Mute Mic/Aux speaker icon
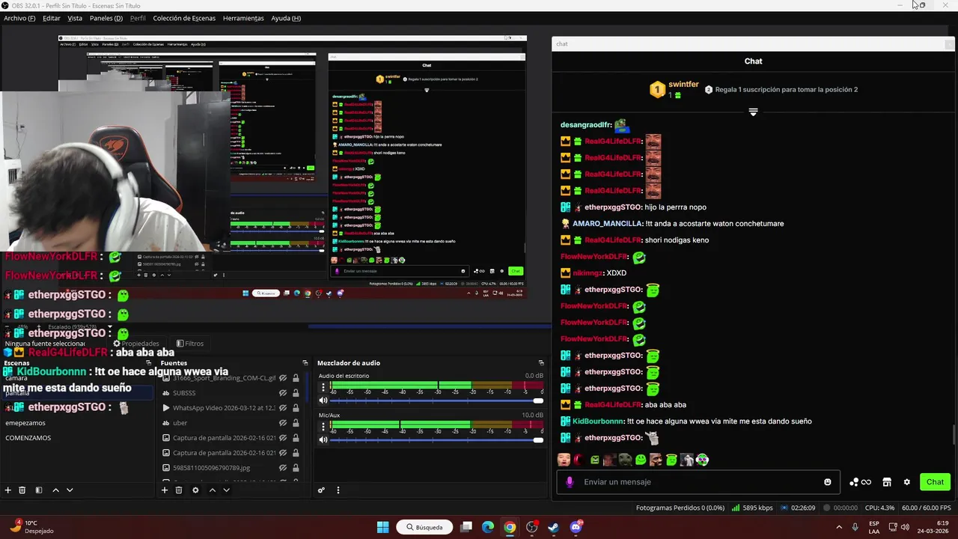Image resolution: width=958 pixels, height=539 pixels. point(323,439)
